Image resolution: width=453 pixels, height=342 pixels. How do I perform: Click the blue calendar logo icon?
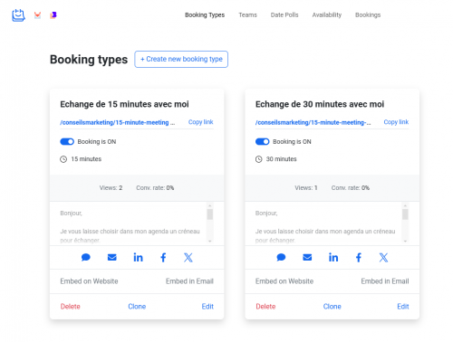[18, 15]
